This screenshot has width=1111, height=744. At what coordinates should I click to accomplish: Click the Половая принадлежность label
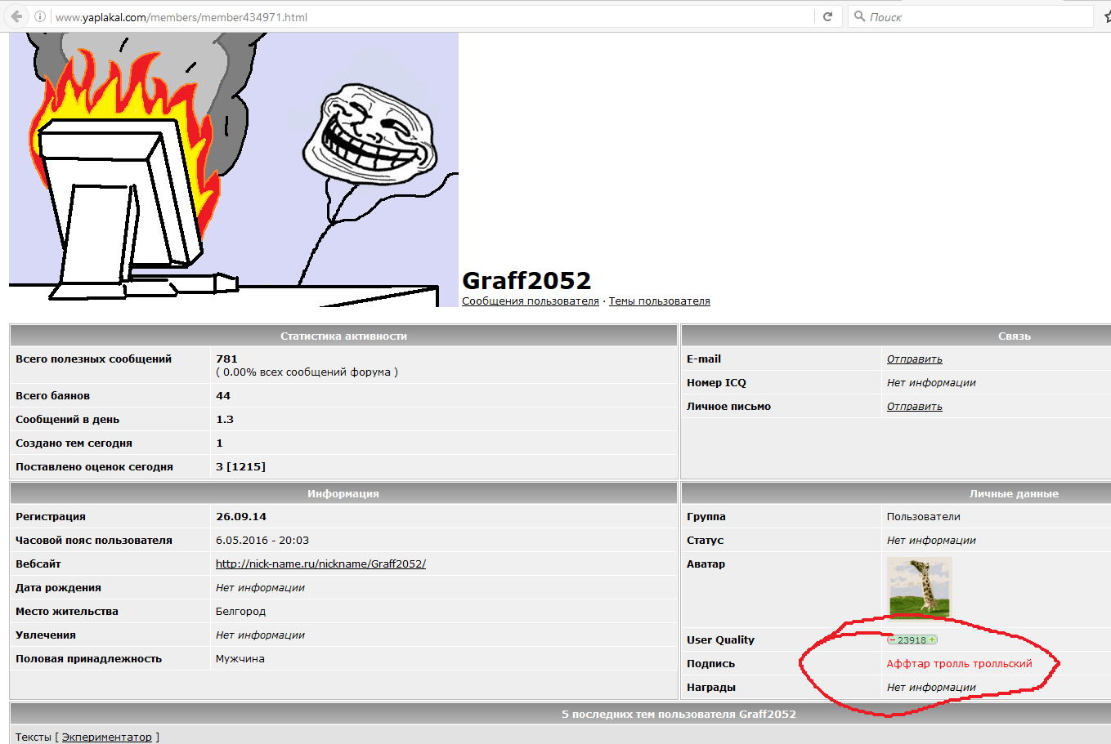pyautogui.click(x=89, y=659)
